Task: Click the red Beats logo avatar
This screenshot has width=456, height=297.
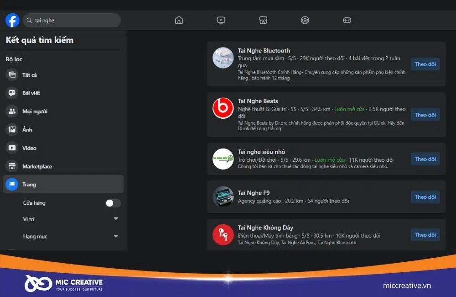Action: point(223,108)
